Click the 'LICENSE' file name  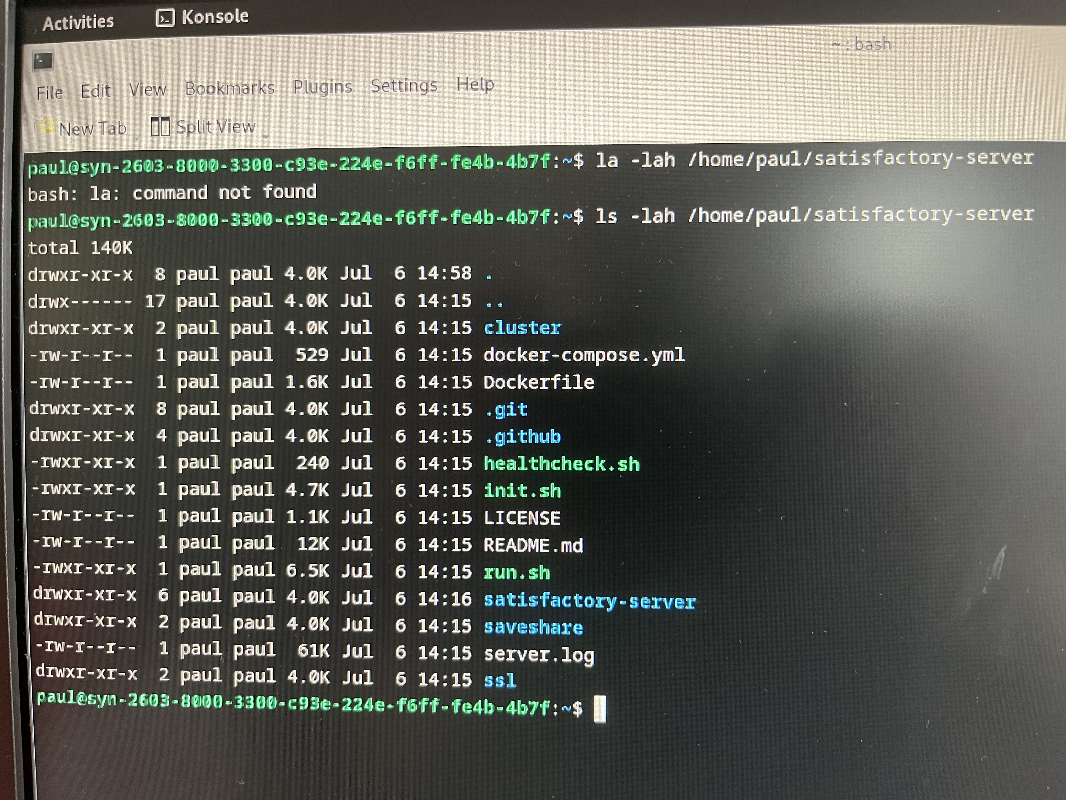[x=522, y=518]
